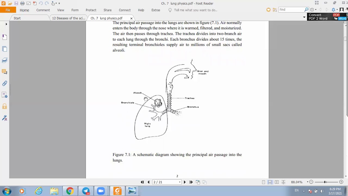Click the Windows Start button
Screen dimensions: 348x196
(x=7, y=191)
